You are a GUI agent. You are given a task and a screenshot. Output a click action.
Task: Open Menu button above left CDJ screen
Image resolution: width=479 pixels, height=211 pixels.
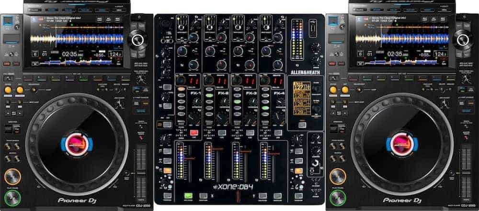tap(119, 10)
